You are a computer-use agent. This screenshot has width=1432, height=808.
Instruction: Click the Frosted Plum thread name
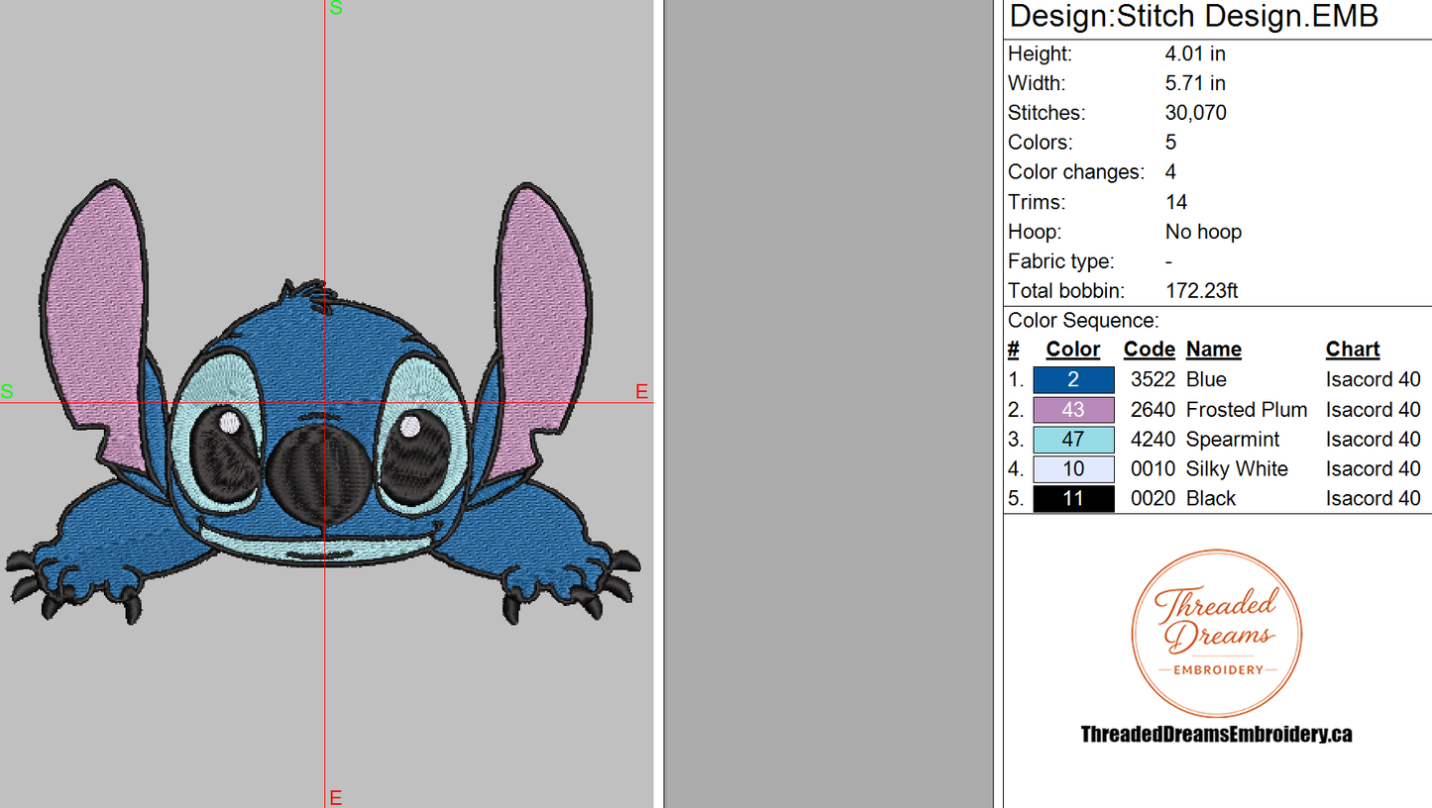[x=1247, y=409]
